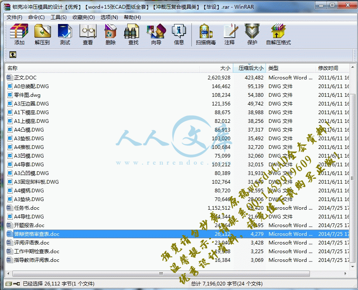Screen dimensions: 358x290
Task: Sort by Size (大小) column header
Action: [216, 68]
